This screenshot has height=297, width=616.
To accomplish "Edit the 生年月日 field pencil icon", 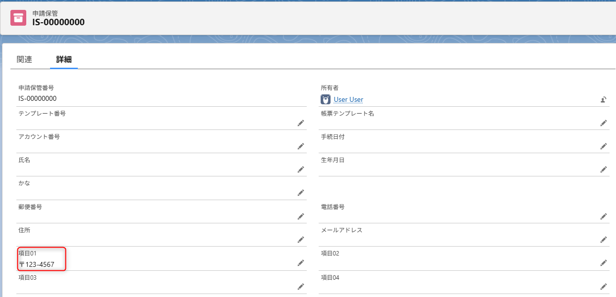I will 603,170.
